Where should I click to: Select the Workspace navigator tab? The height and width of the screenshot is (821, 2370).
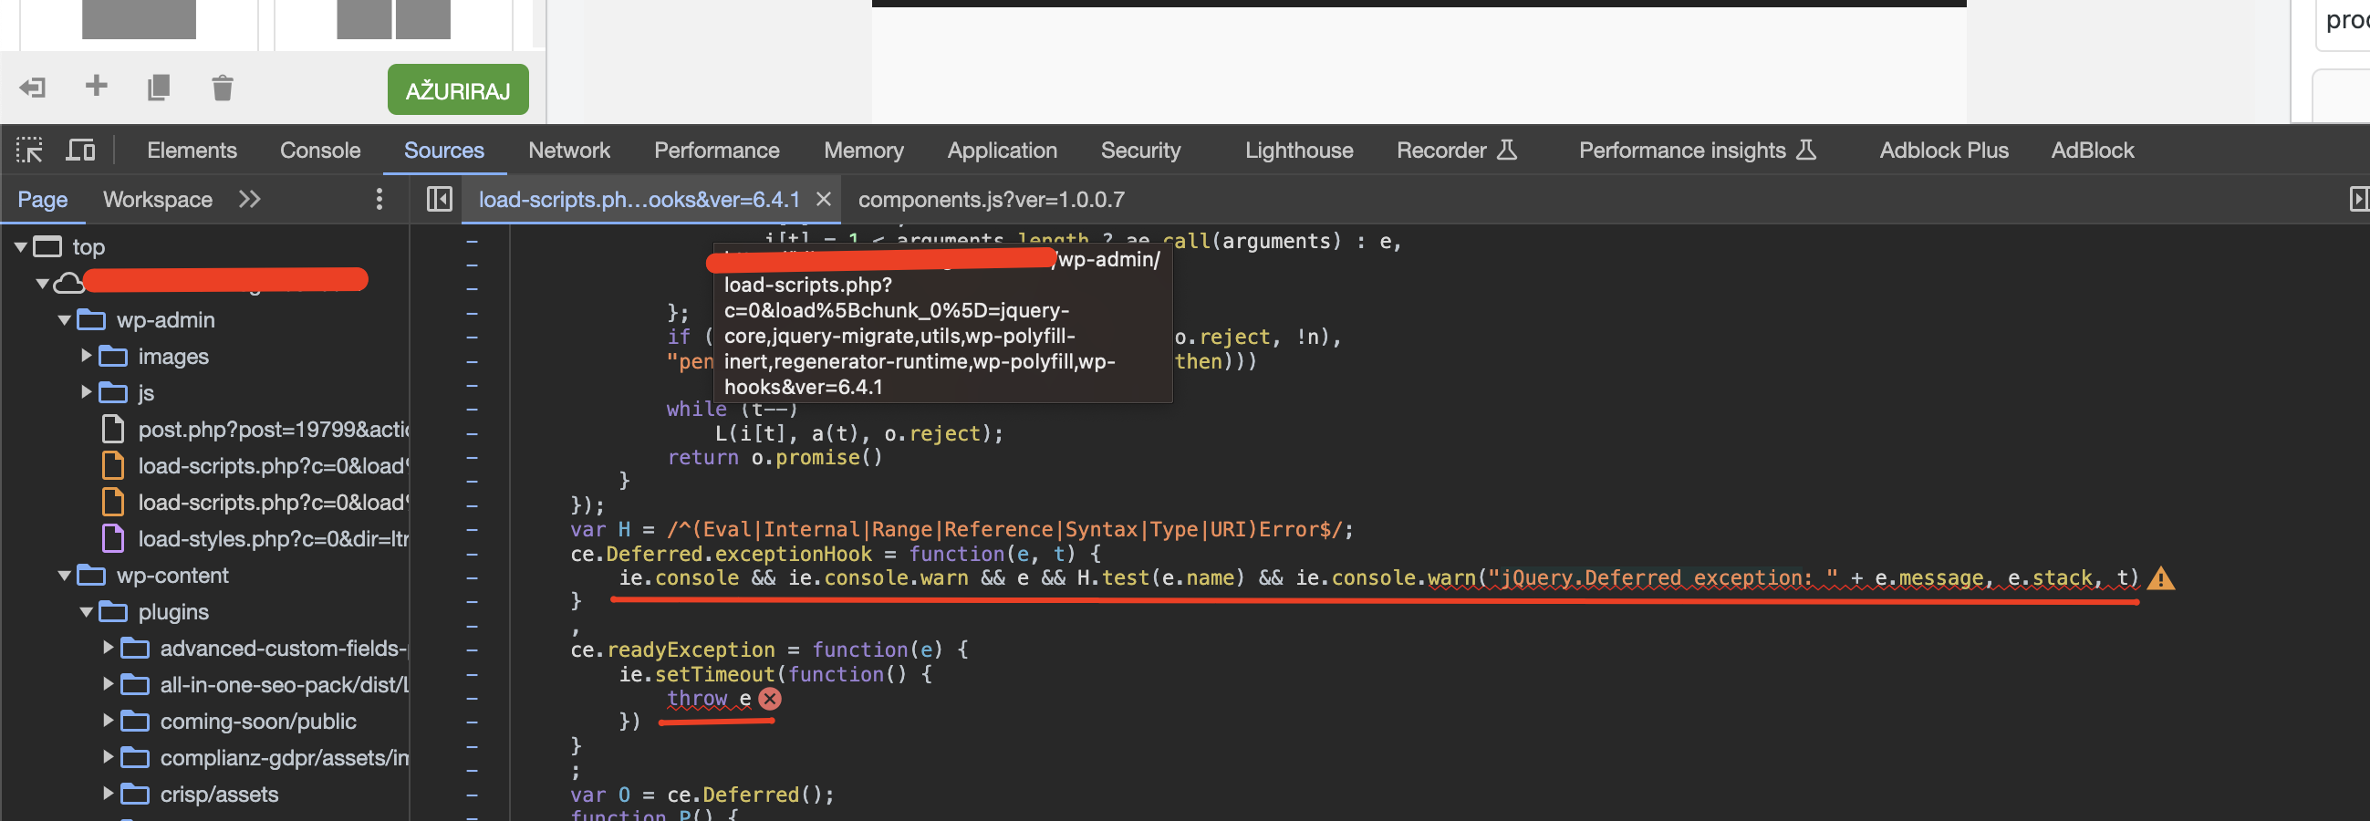point(157,199)
